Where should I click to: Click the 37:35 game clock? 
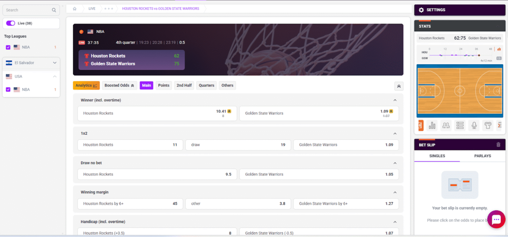click(x=93, y=43)
